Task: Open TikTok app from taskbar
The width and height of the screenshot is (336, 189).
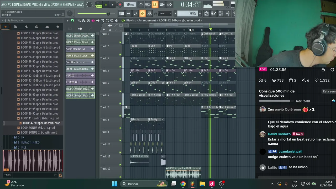Action: pos(212,184)
